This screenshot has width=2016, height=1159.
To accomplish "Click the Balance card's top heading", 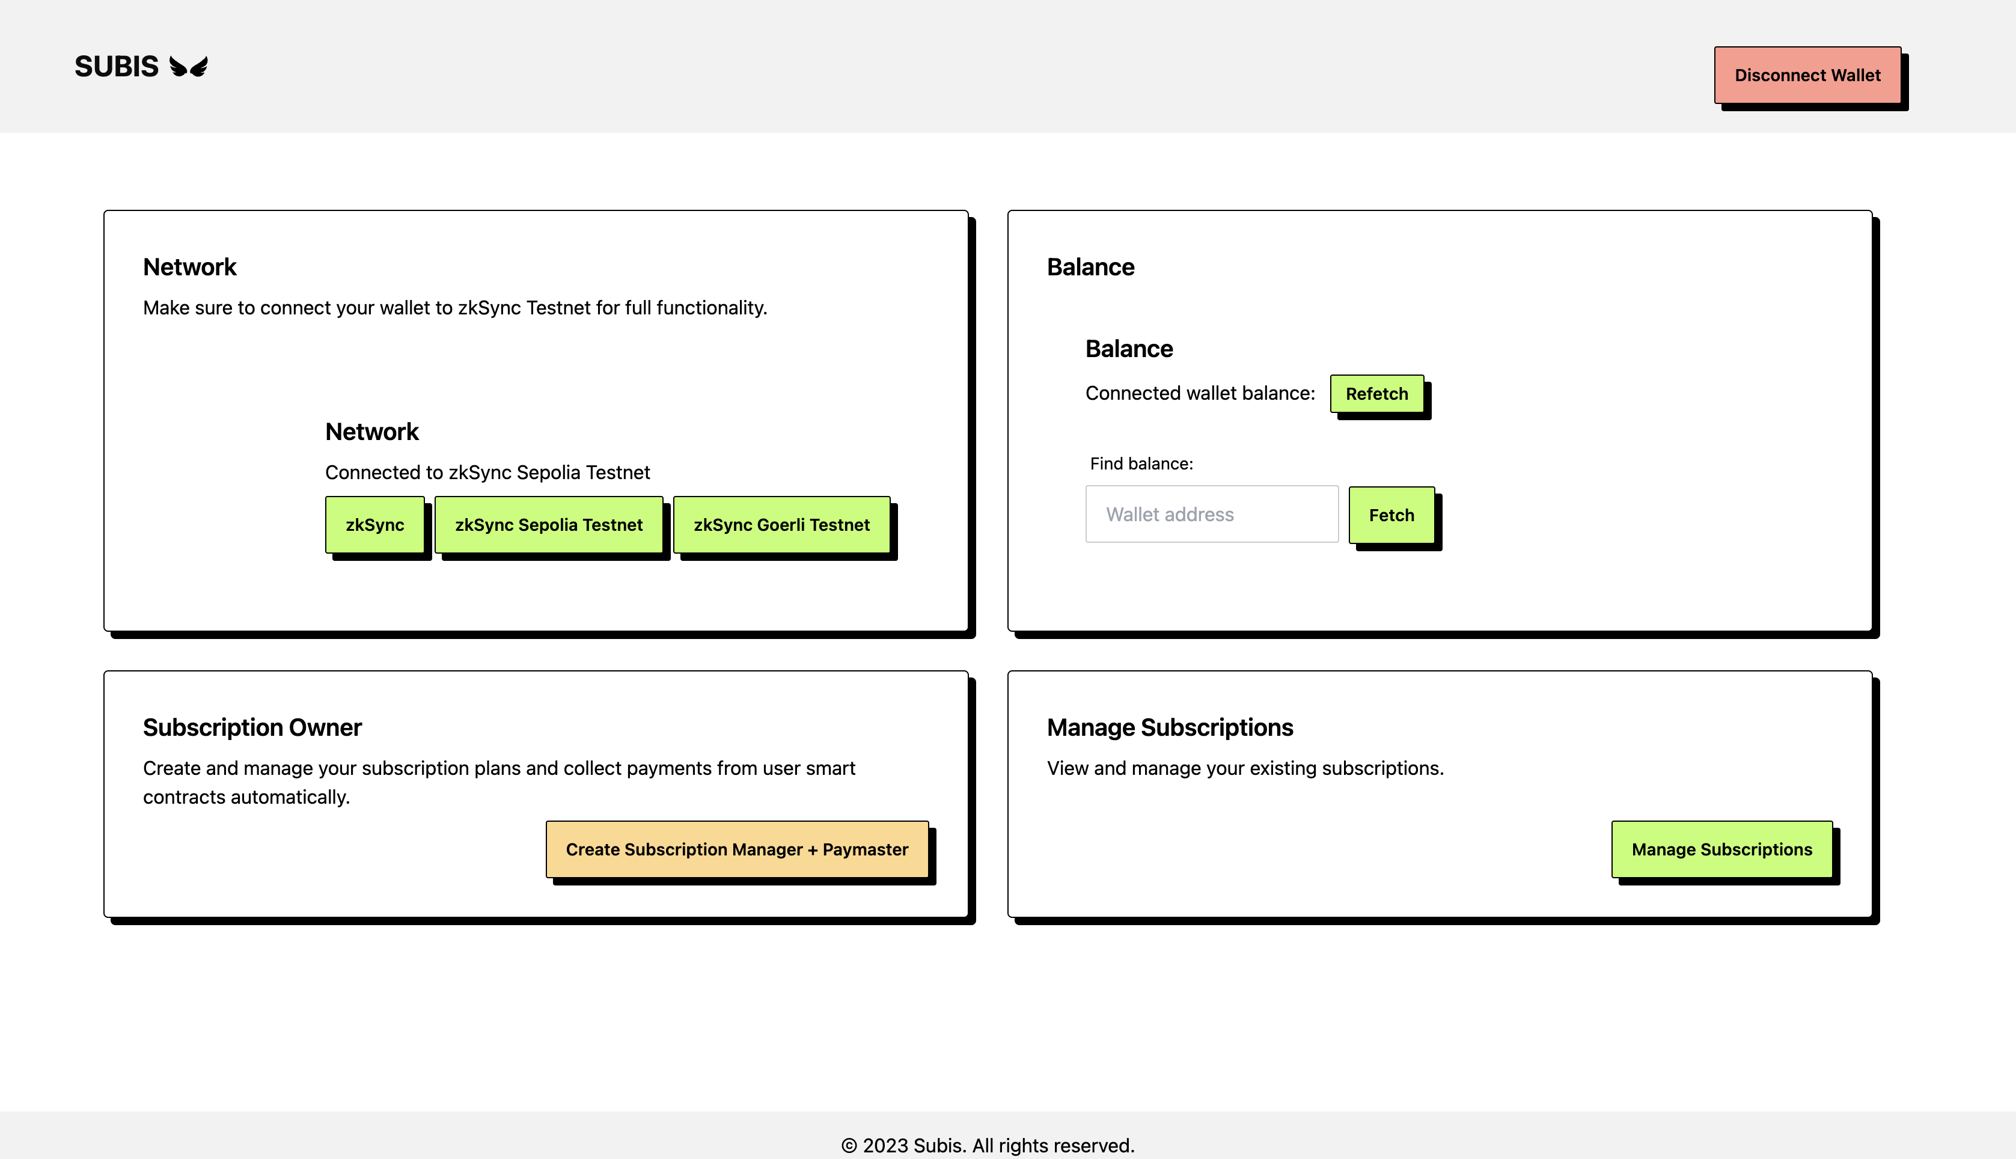I will [x=1090, y=268].
